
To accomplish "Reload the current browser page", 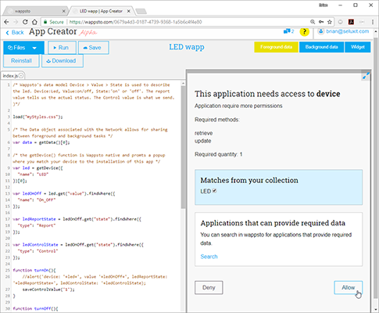I will click(25, 22).
